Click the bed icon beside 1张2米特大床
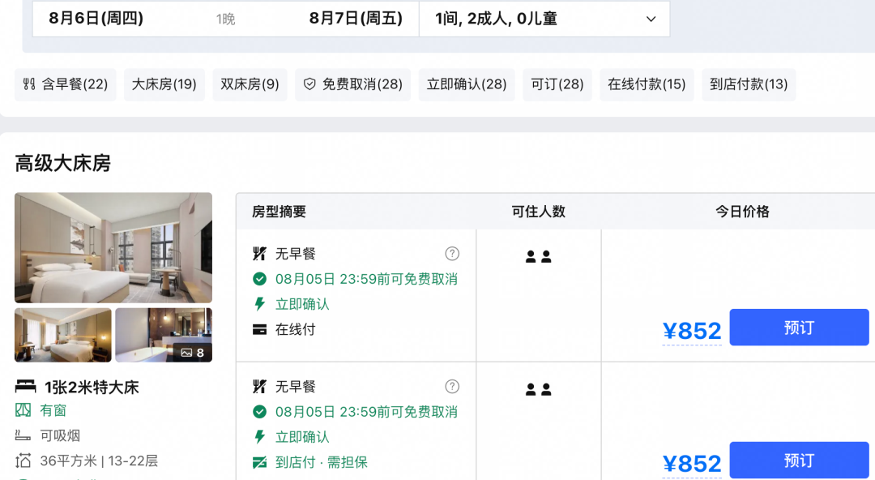 click(x=26, y=386)
